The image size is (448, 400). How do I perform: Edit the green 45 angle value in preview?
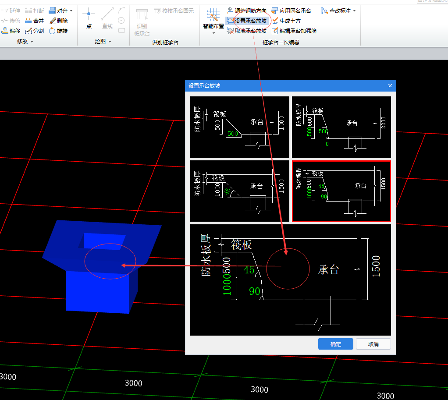[x=249, y=270]
